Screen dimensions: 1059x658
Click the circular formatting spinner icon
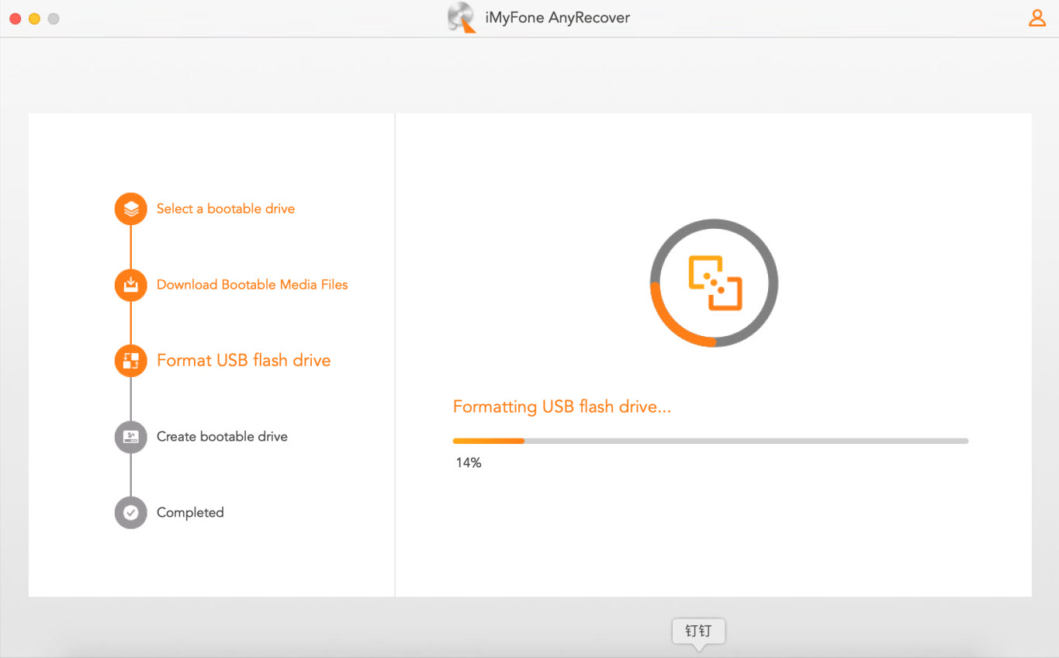[713, 282]
